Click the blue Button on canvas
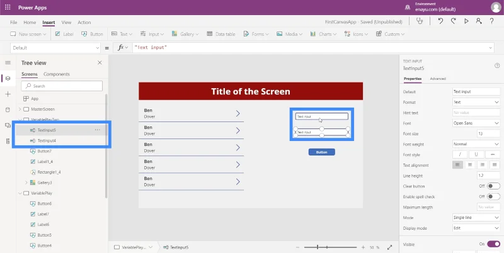 point(322,152)
